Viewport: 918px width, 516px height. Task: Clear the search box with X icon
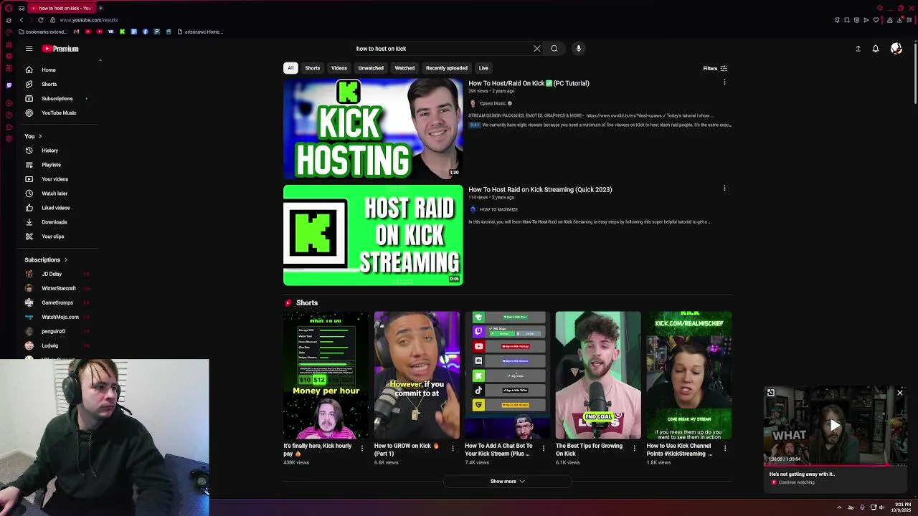[536, 49]
